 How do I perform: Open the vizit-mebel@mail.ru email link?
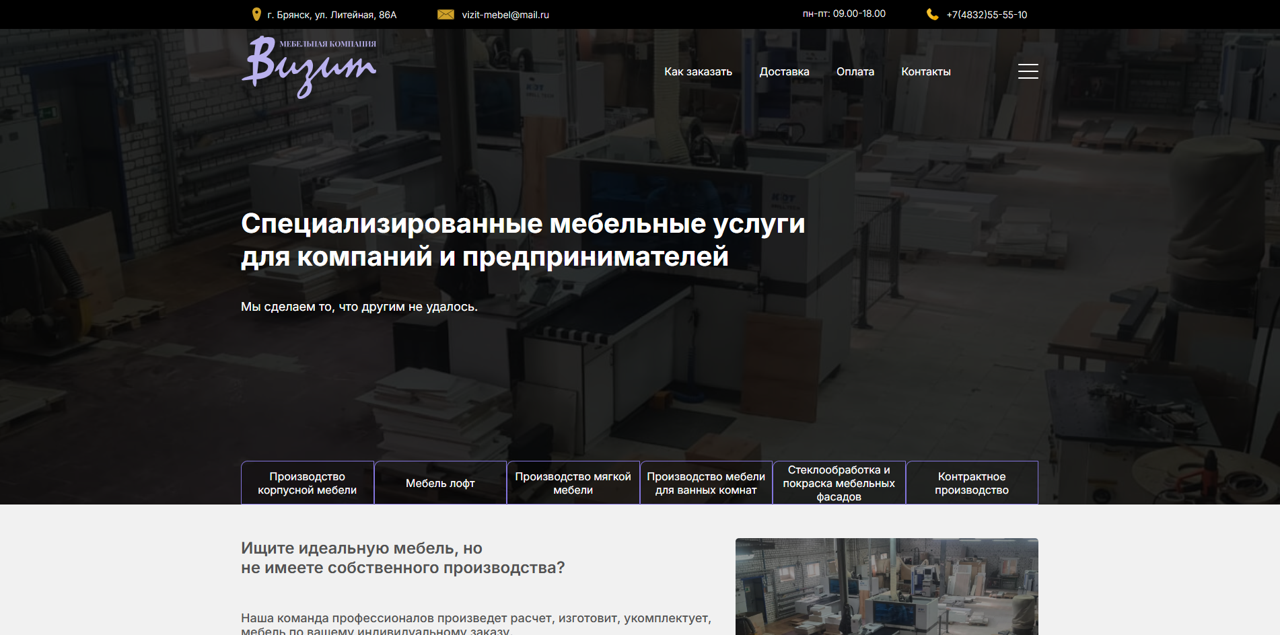pyautogui.click(x=505, y=15)
